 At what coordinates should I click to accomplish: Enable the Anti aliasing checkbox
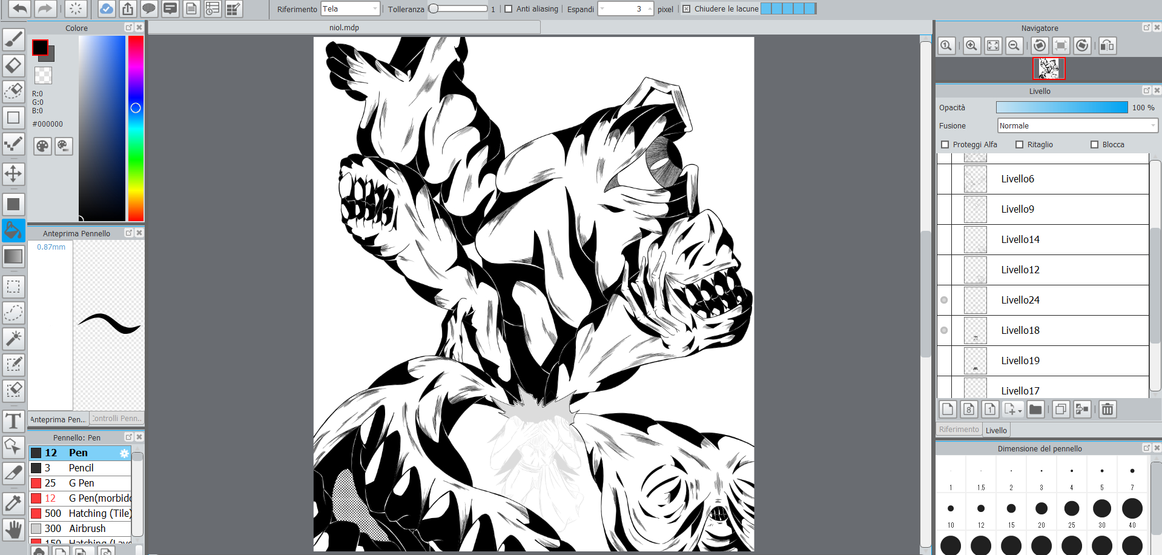[x=509, y=9]
